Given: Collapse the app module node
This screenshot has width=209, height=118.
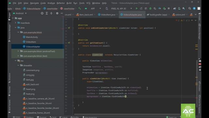Looking at the screenshot, I should coord(13,18).
